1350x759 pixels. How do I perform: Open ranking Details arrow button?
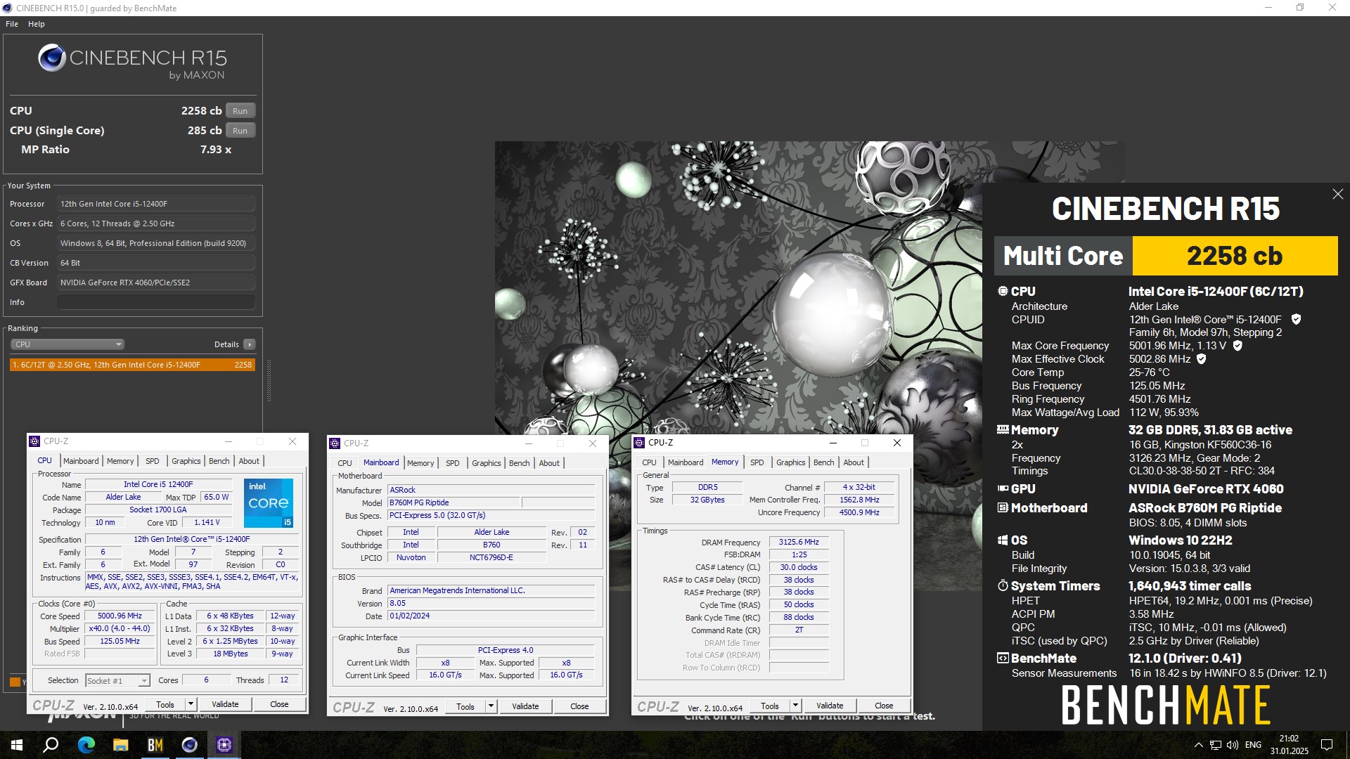click(x=249, y=344)
